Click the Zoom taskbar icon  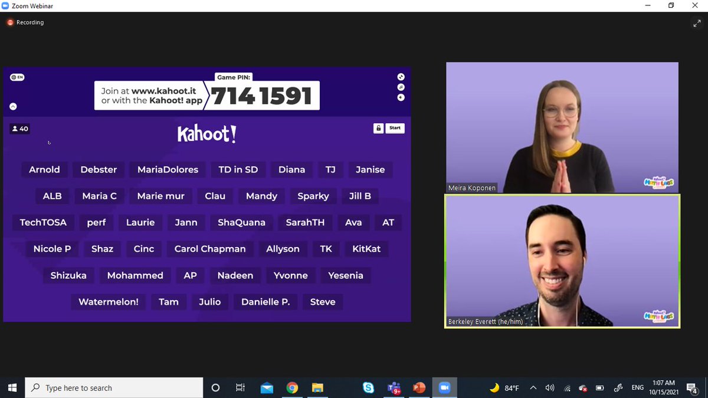click(x=444, y=387)
